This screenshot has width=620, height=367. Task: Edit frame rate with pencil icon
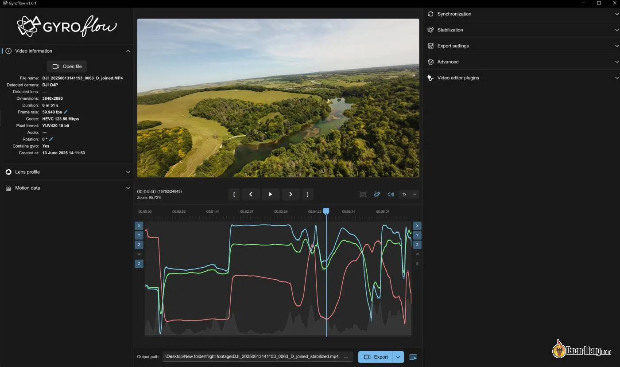point(66,112)
